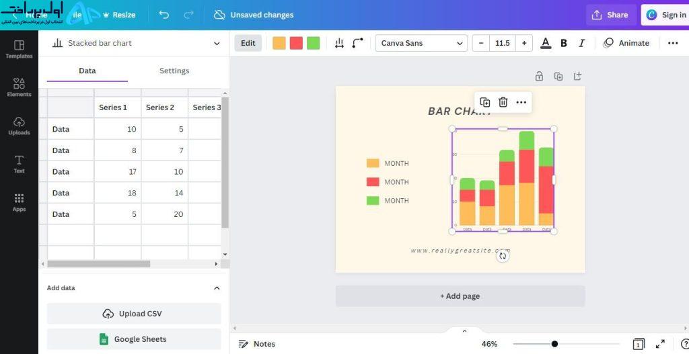Image resolution: width=689 pixels, height=354 pixels.
Task: Open the Apps sidebar panel
Action: coord(19,203)
